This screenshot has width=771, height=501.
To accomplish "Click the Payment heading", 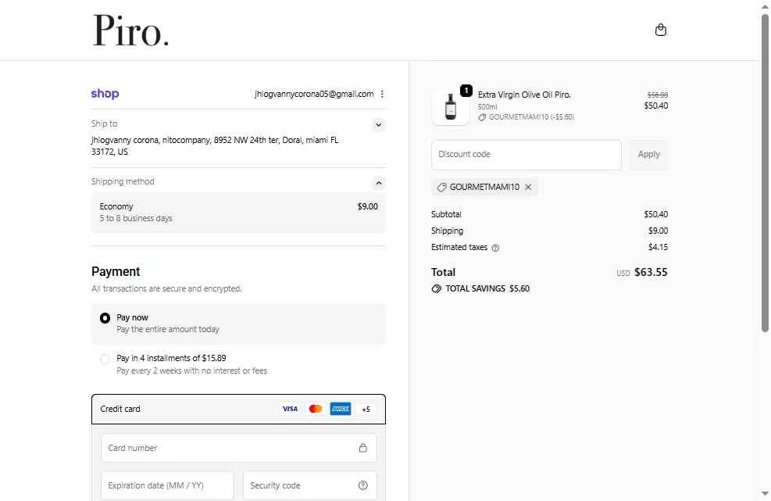I will coord(116,272).
